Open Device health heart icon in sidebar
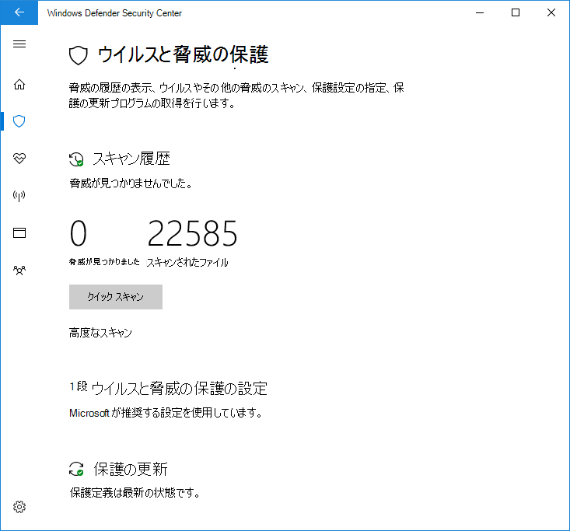The height and width of the screenshot is (531, 570). [19, 159]
